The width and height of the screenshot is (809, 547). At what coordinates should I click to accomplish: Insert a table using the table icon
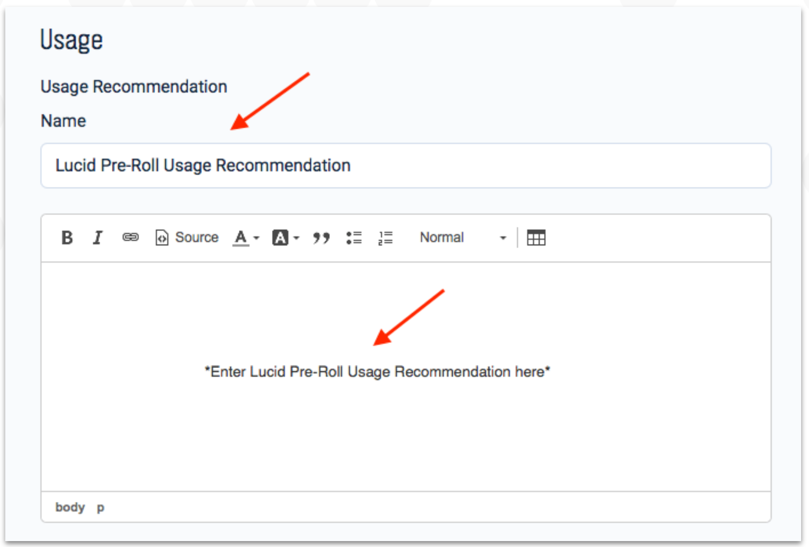point(536,238)
